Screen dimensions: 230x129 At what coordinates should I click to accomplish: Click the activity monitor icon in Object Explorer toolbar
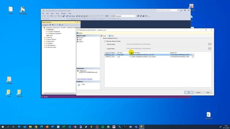[x=62, y=25]
